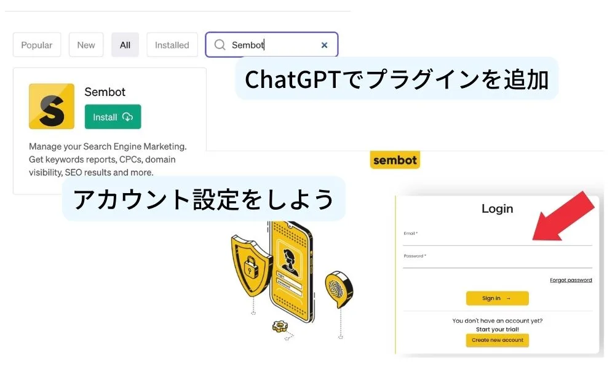
Task: Select the Popular filter tab
Action: pos(37,45)
